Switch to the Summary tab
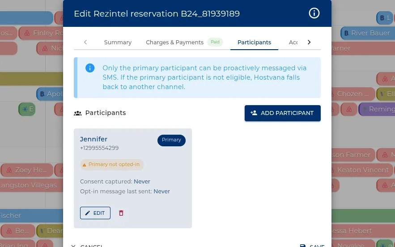Viewport: 395px width, 247px height. click(118, 43)
